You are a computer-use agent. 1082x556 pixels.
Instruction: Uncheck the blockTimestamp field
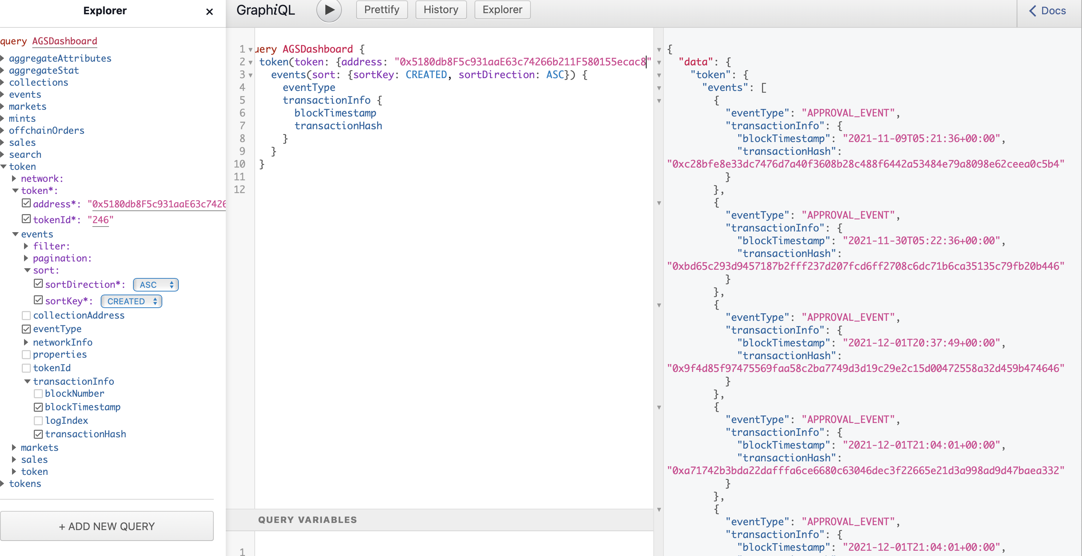click(38, 407)
